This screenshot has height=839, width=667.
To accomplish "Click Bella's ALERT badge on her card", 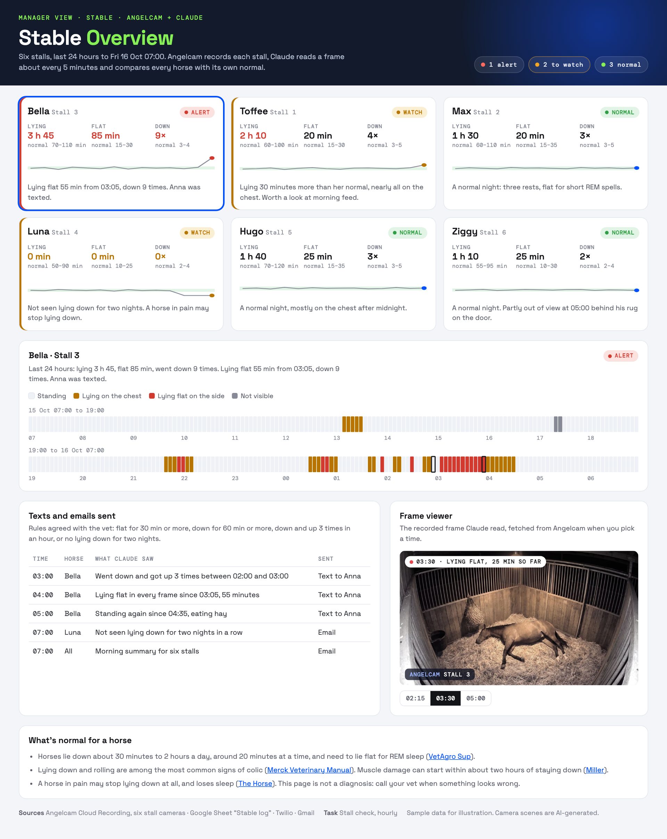I will [x=197, y=112].
